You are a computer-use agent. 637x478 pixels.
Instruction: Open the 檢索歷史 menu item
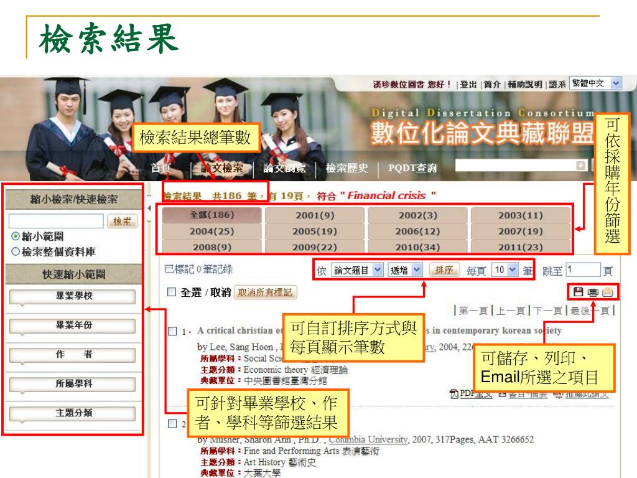346,168
